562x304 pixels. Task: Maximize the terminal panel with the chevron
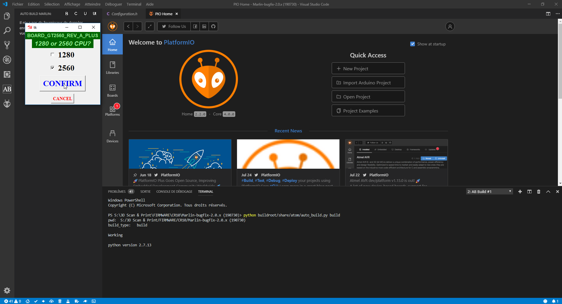point(548,192)
